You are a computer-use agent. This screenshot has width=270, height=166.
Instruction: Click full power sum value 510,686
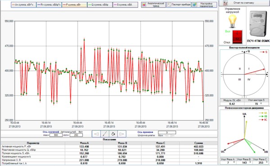pyautogui.click(x=198, y=153)
